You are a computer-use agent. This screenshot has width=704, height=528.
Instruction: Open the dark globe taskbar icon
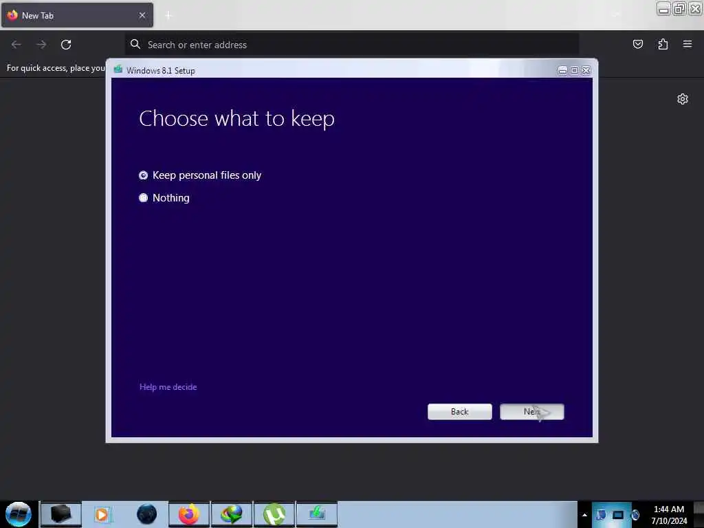click(x=147, y=514)
